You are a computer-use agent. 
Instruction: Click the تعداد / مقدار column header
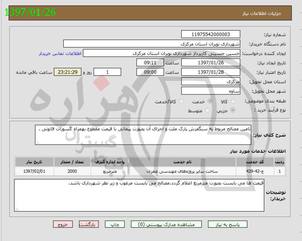pyautogui.click(x=72, y=162)
